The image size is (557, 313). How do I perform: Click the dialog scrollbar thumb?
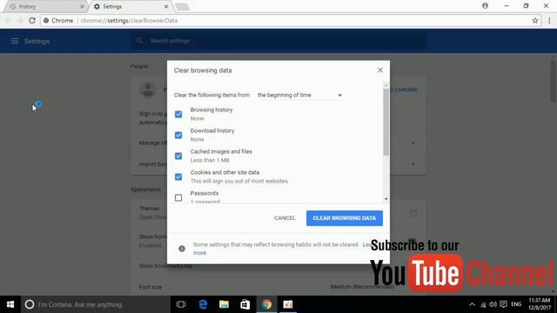point(386,122)
